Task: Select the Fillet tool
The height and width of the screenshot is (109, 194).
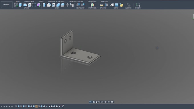Action: point(49,5)
